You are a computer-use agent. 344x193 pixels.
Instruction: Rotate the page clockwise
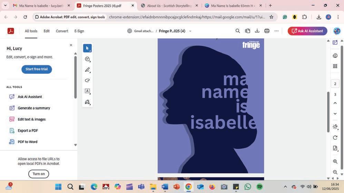tap(335, 138)
